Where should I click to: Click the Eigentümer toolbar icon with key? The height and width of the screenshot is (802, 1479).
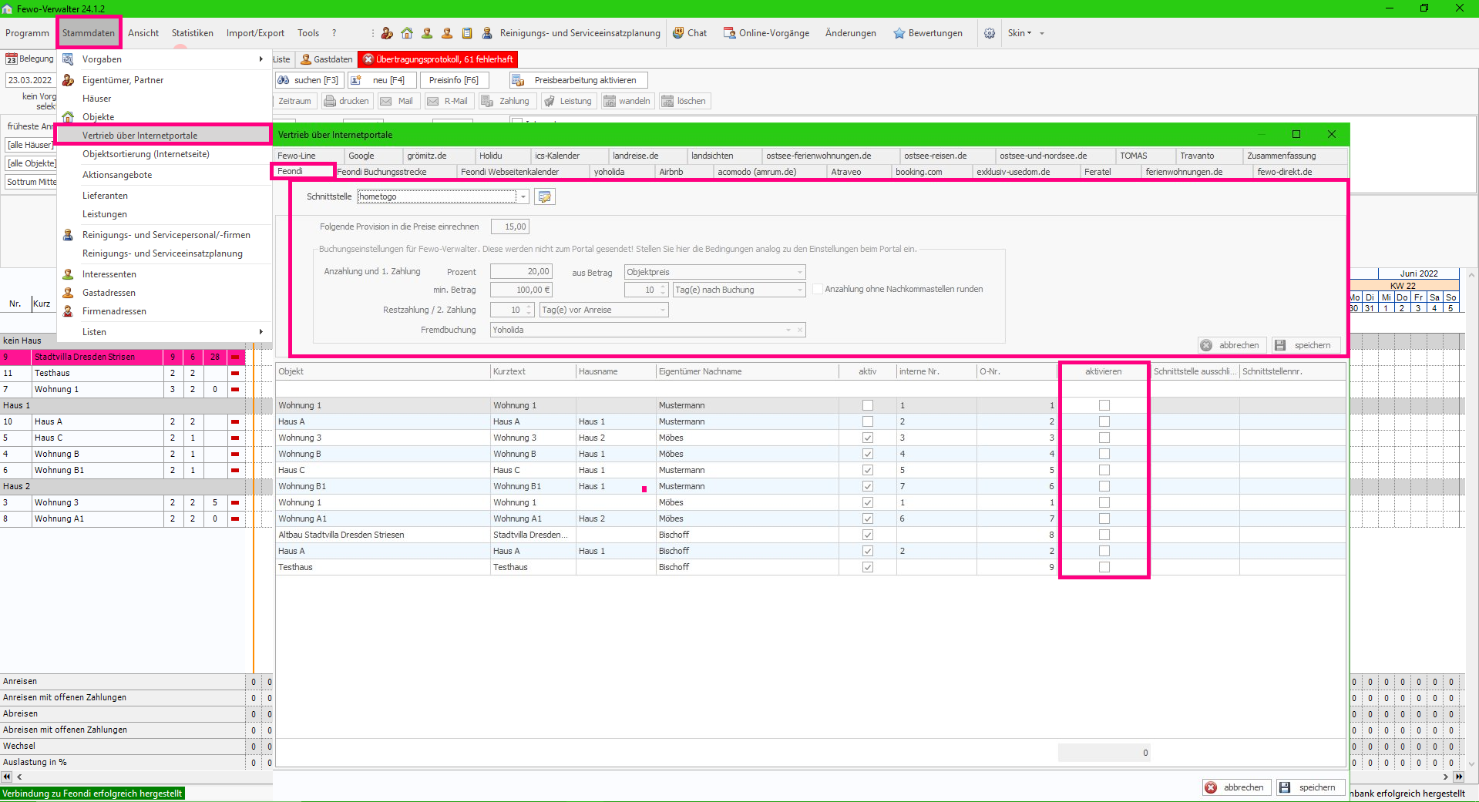387,33
